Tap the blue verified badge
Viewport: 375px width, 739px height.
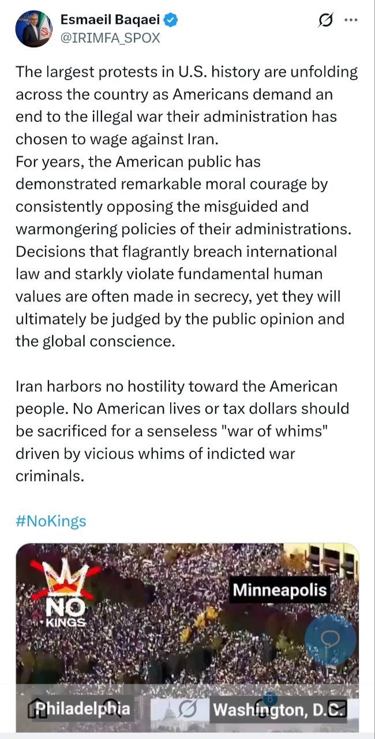click(171, 20)
